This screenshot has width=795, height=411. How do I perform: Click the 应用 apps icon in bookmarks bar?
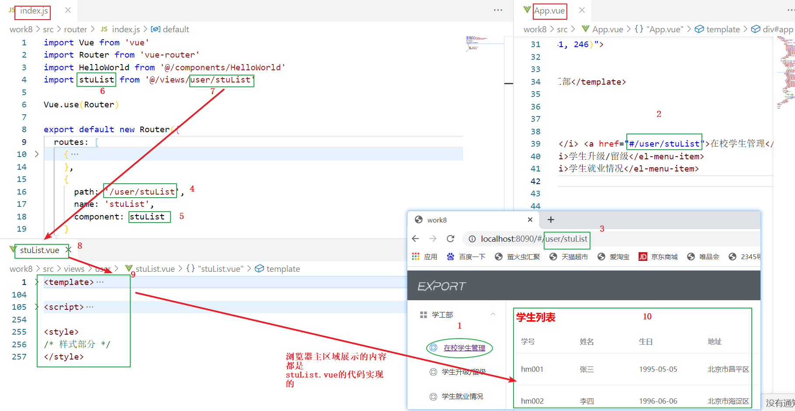[416, 257]
